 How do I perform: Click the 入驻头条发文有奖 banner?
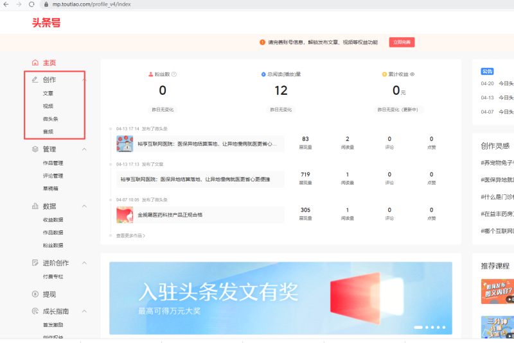click(281, 298)
